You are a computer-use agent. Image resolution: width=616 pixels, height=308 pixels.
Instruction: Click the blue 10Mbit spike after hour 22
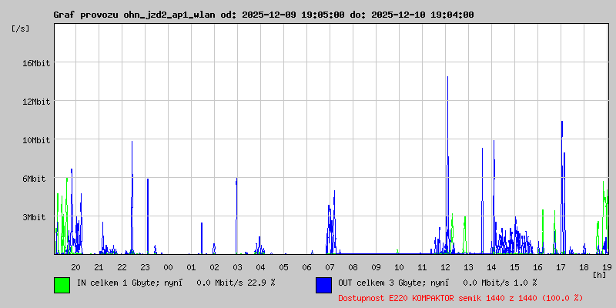(x=132, y=198)
